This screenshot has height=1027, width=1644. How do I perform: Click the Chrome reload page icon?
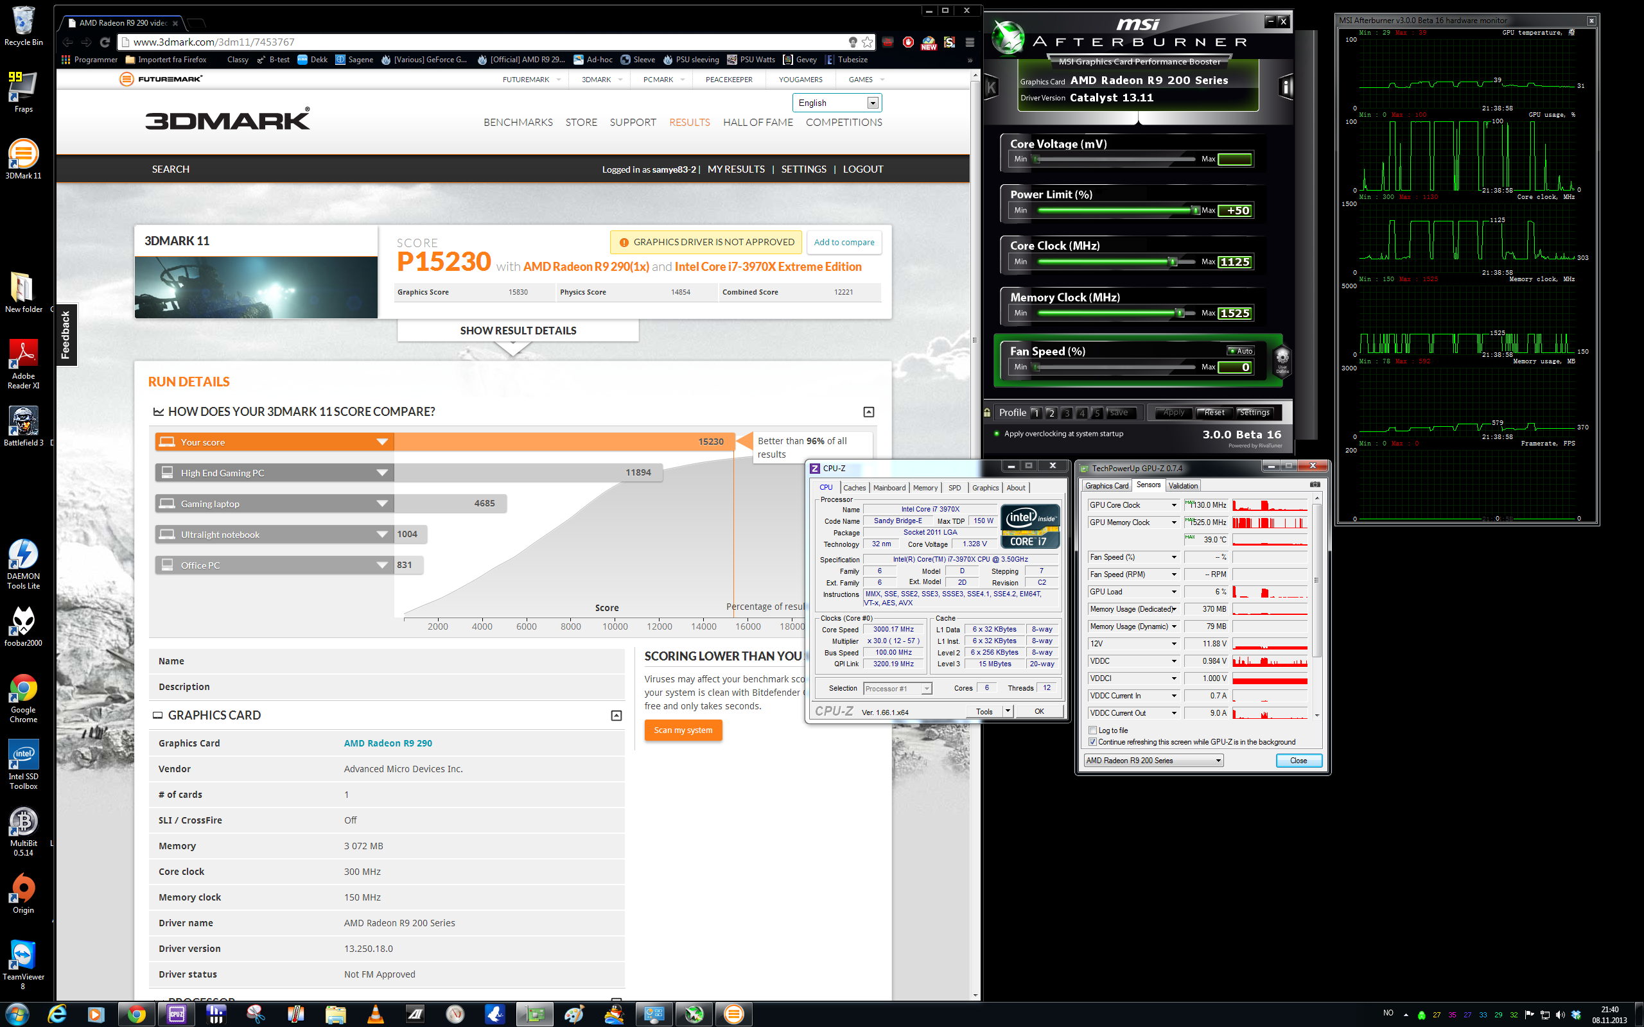pos(105,42)
